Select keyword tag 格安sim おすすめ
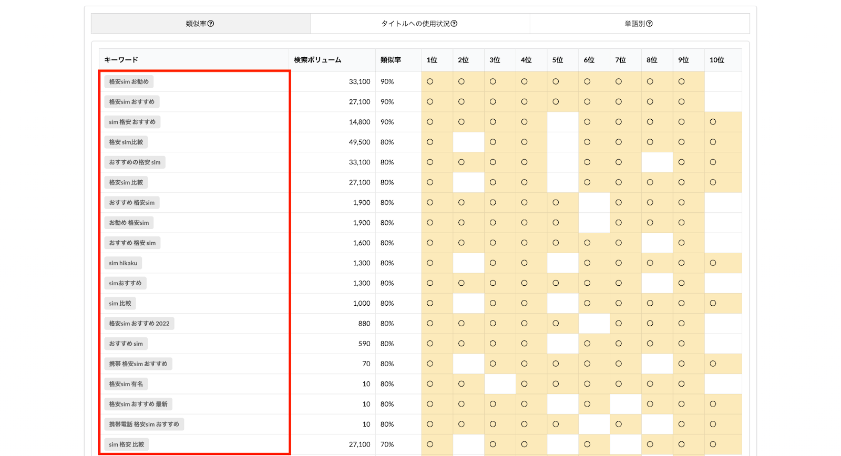Viewport: 841px width, 456px height. (132, 102)
